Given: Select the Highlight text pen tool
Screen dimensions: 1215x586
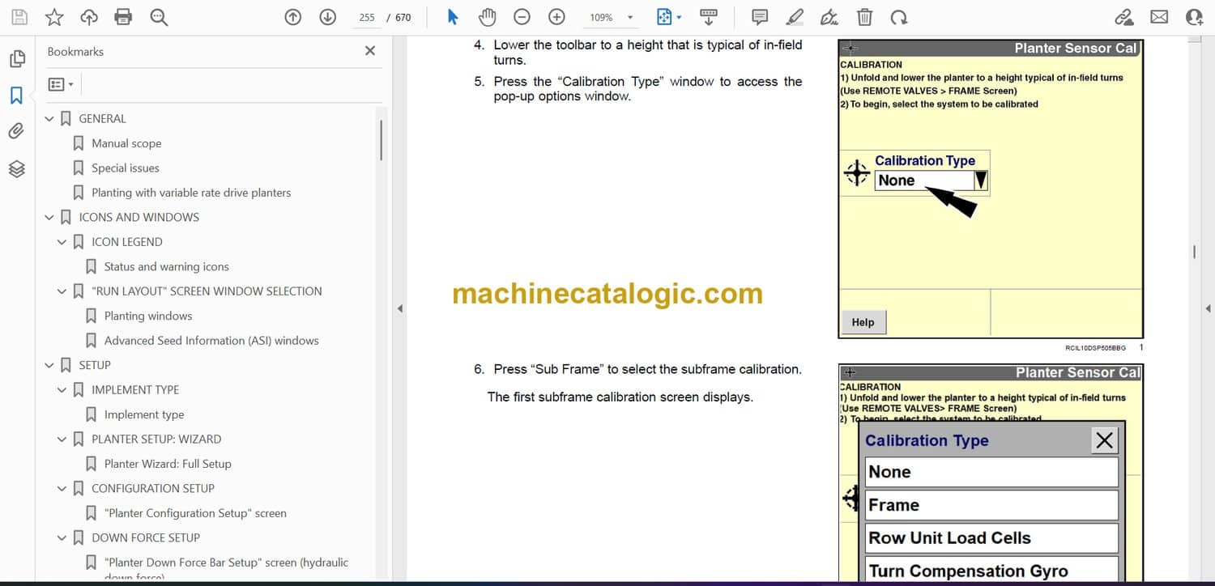Looking at the screenshot, I should pyautogui.click(x=795, y=17).
